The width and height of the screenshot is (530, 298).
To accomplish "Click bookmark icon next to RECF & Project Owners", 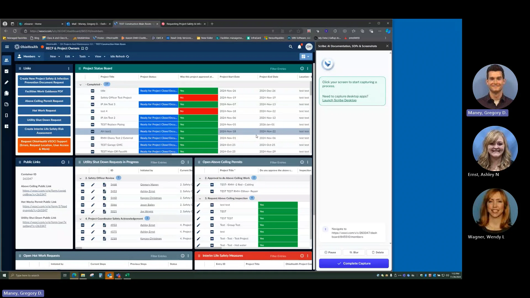I will pyautogui.click(x=83, y=49).
